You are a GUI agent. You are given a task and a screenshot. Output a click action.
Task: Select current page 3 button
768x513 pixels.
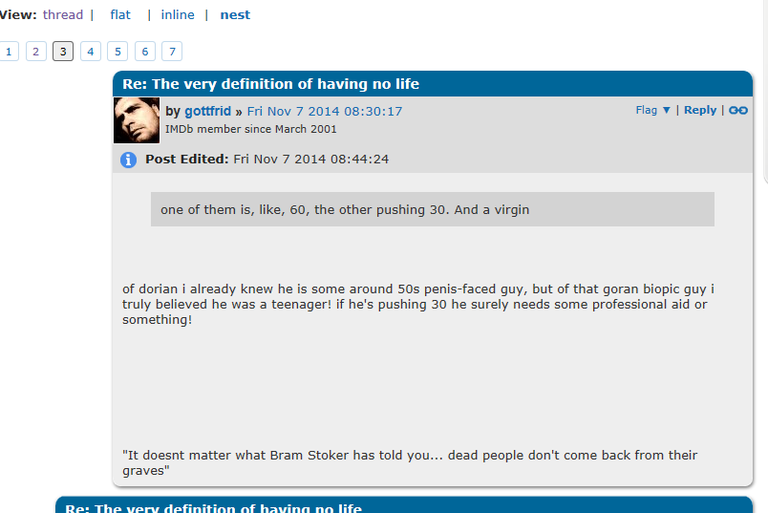[63, 52]
